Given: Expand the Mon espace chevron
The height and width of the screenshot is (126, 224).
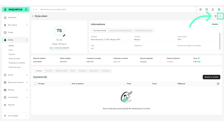Looking at the screenshot, I should 27,25.
